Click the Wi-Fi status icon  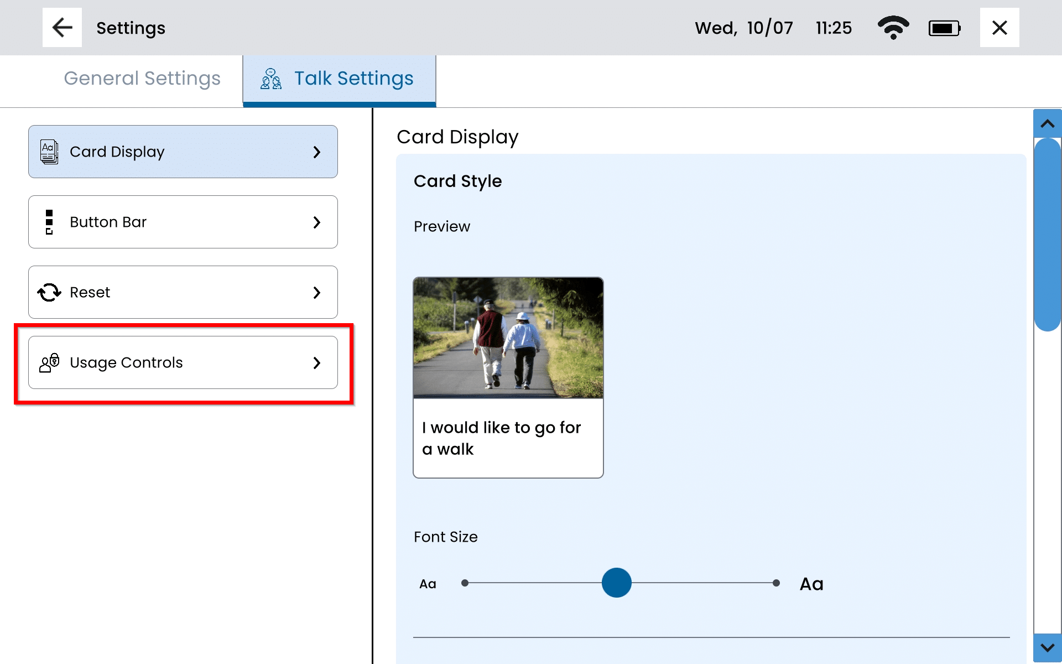pyautogui.click(x=893, y=28)
